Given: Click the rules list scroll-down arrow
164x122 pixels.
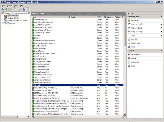Looking at the screenshot, I should (125, 114).
